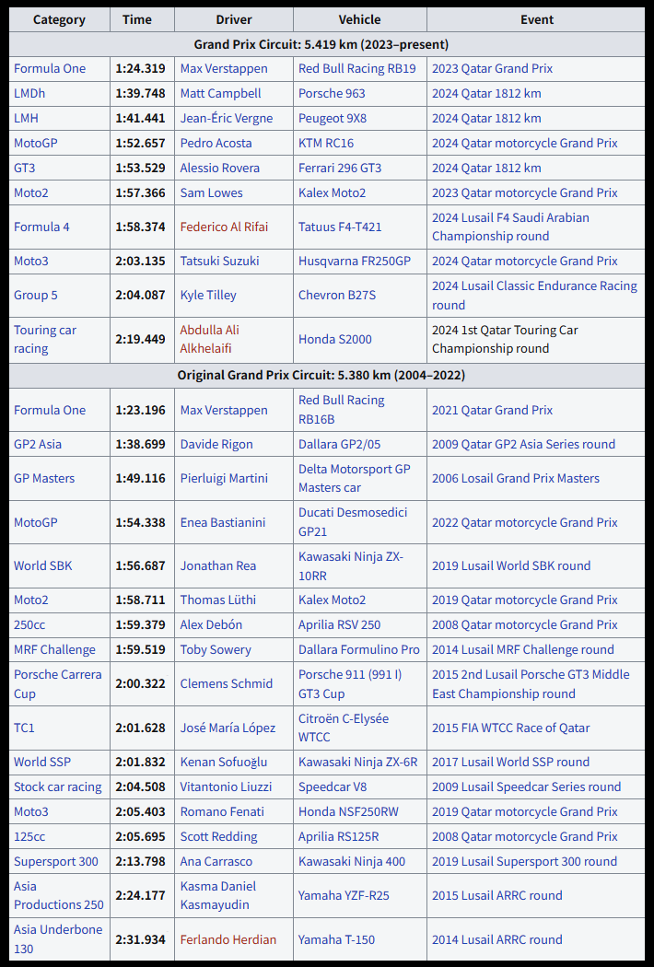Open the Formula One link in Grand Prix Circuit section

(50, 68)
